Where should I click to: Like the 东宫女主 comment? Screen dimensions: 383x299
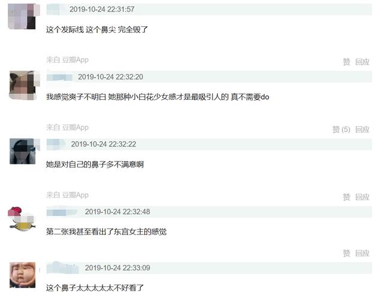[x=346, y=253]
